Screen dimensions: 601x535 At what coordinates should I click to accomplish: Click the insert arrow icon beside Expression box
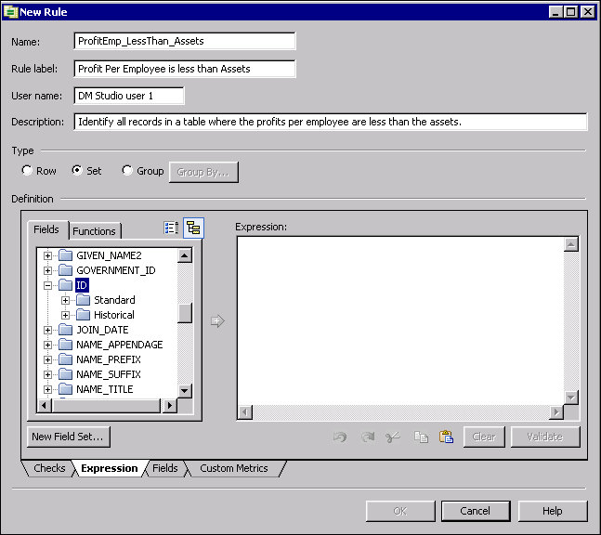click(218, 321)
